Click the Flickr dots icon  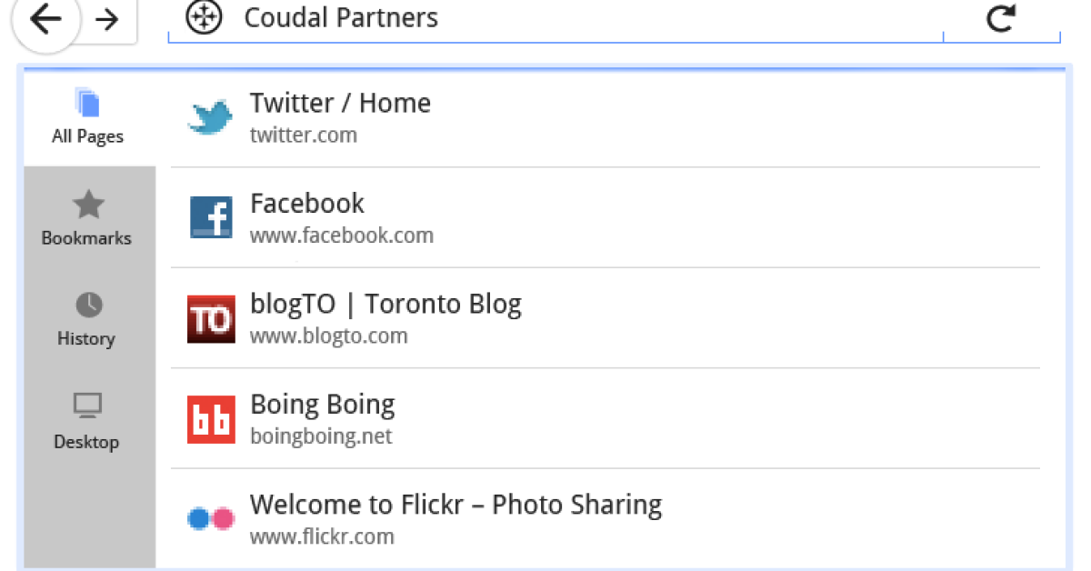(211, 519)
